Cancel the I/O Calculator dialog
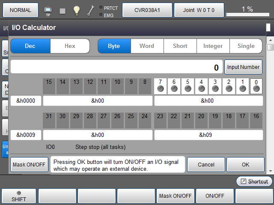 (206, 164)
